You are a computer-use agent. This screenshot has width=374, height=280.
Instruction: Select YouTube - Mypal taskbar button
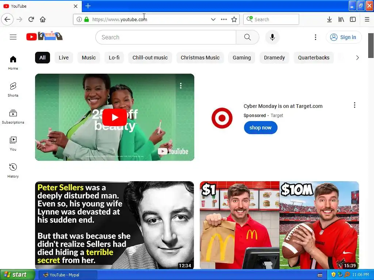click(x=68, y=275)
